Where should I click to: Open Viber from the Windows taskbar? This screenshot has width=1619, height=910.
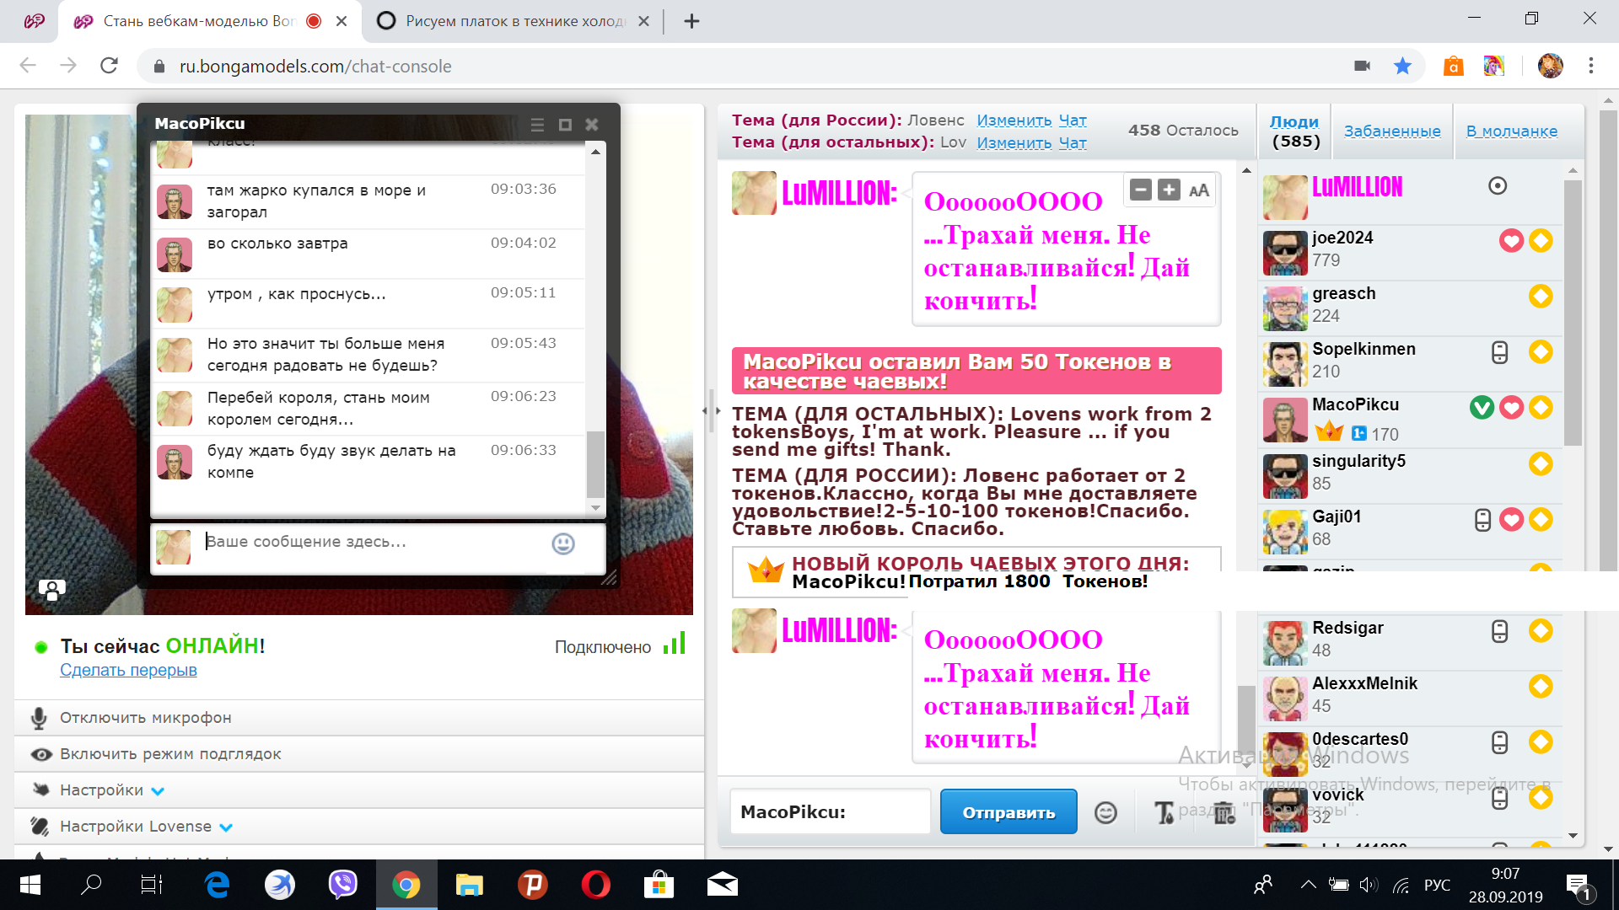pyautogui.click(x=342, y=885)
